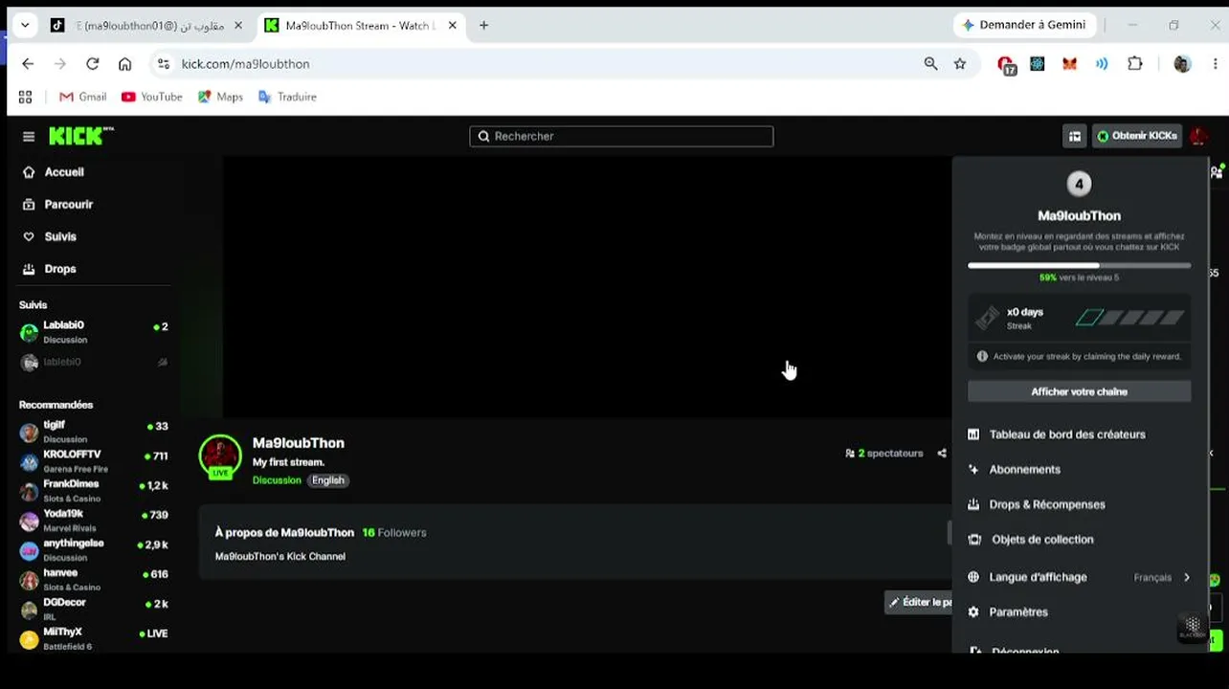The width and height of the screenshot is (1229, 689).
Task: Open the browser home page button
Action: point(124,64)
